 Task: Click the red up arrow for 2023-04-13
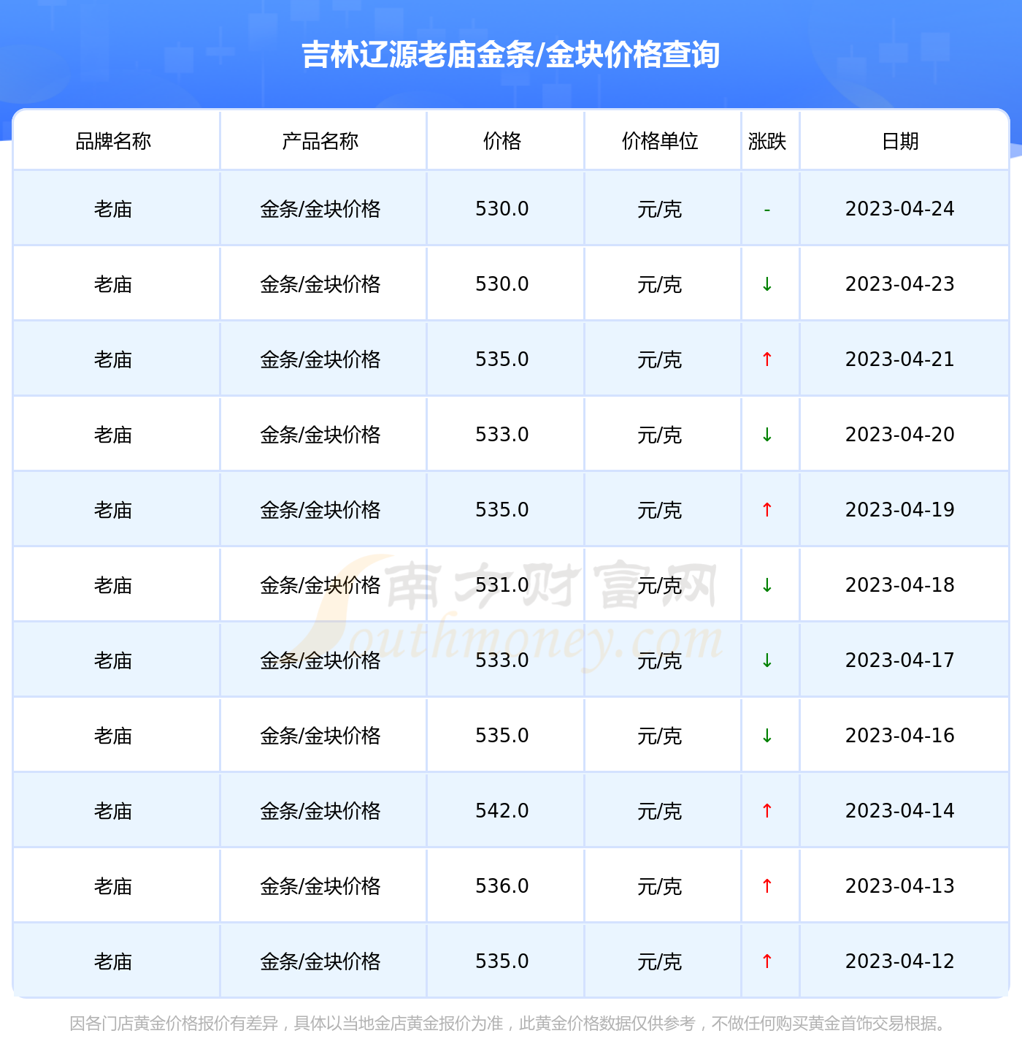pos(767,886)
